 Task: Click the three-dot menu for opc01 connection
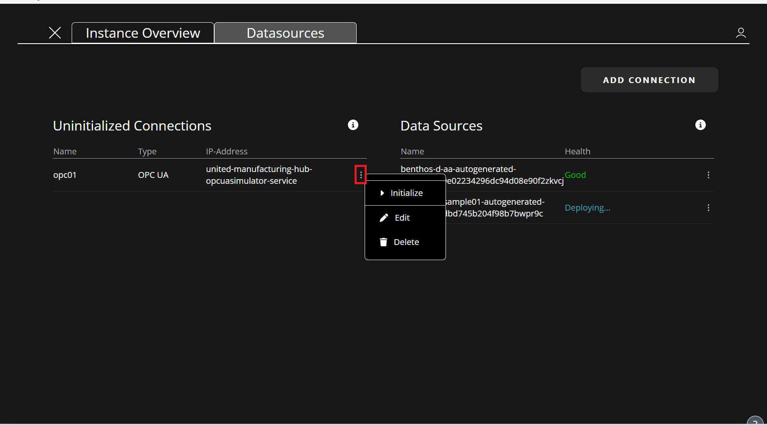(x=361, y=175)
